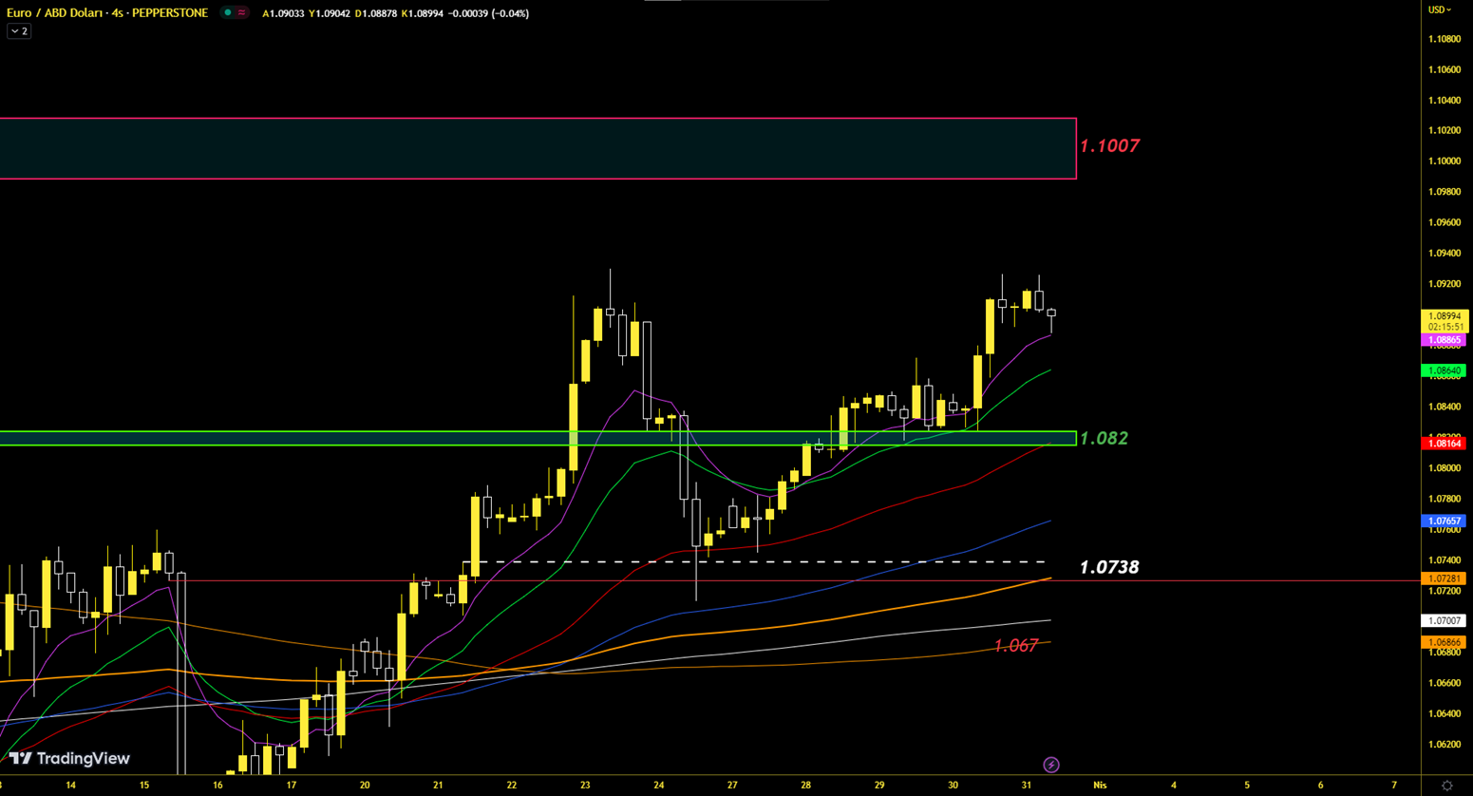Click the low value D1.08878 in legend
1473x796 pixels.
pyautogui.click(x=376, y=13)
